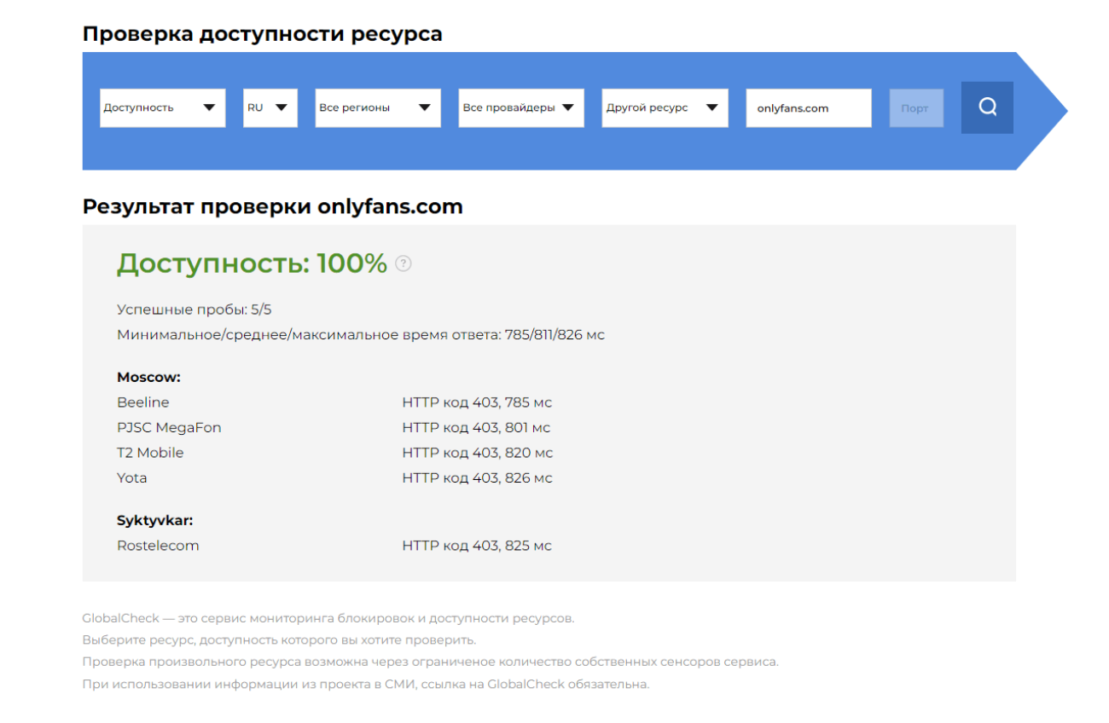Open the Все провайдеры provider dropdown
Image resolution: width=1109 pixels, height=723 pixels.
point(520,107)
